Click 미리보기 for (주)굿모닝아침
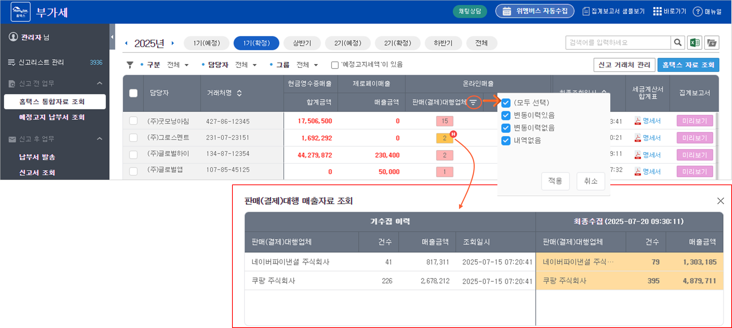 pyautogui.click(x=695, y=121)
